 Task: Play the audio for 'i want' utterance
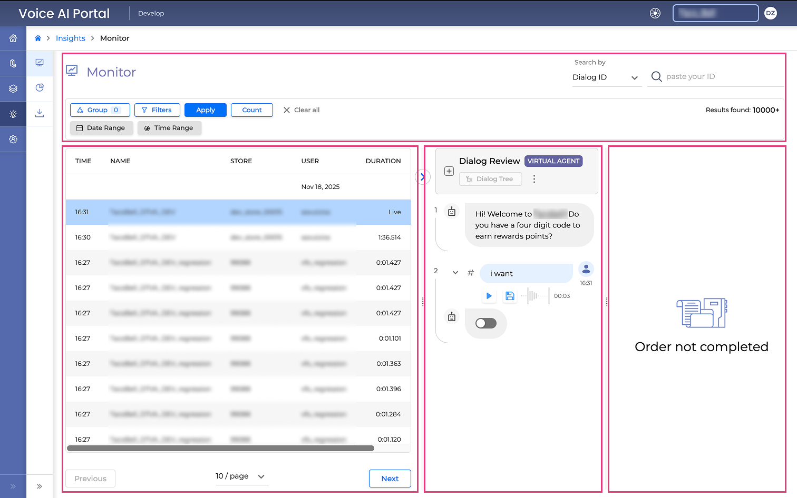coord(489,296)
